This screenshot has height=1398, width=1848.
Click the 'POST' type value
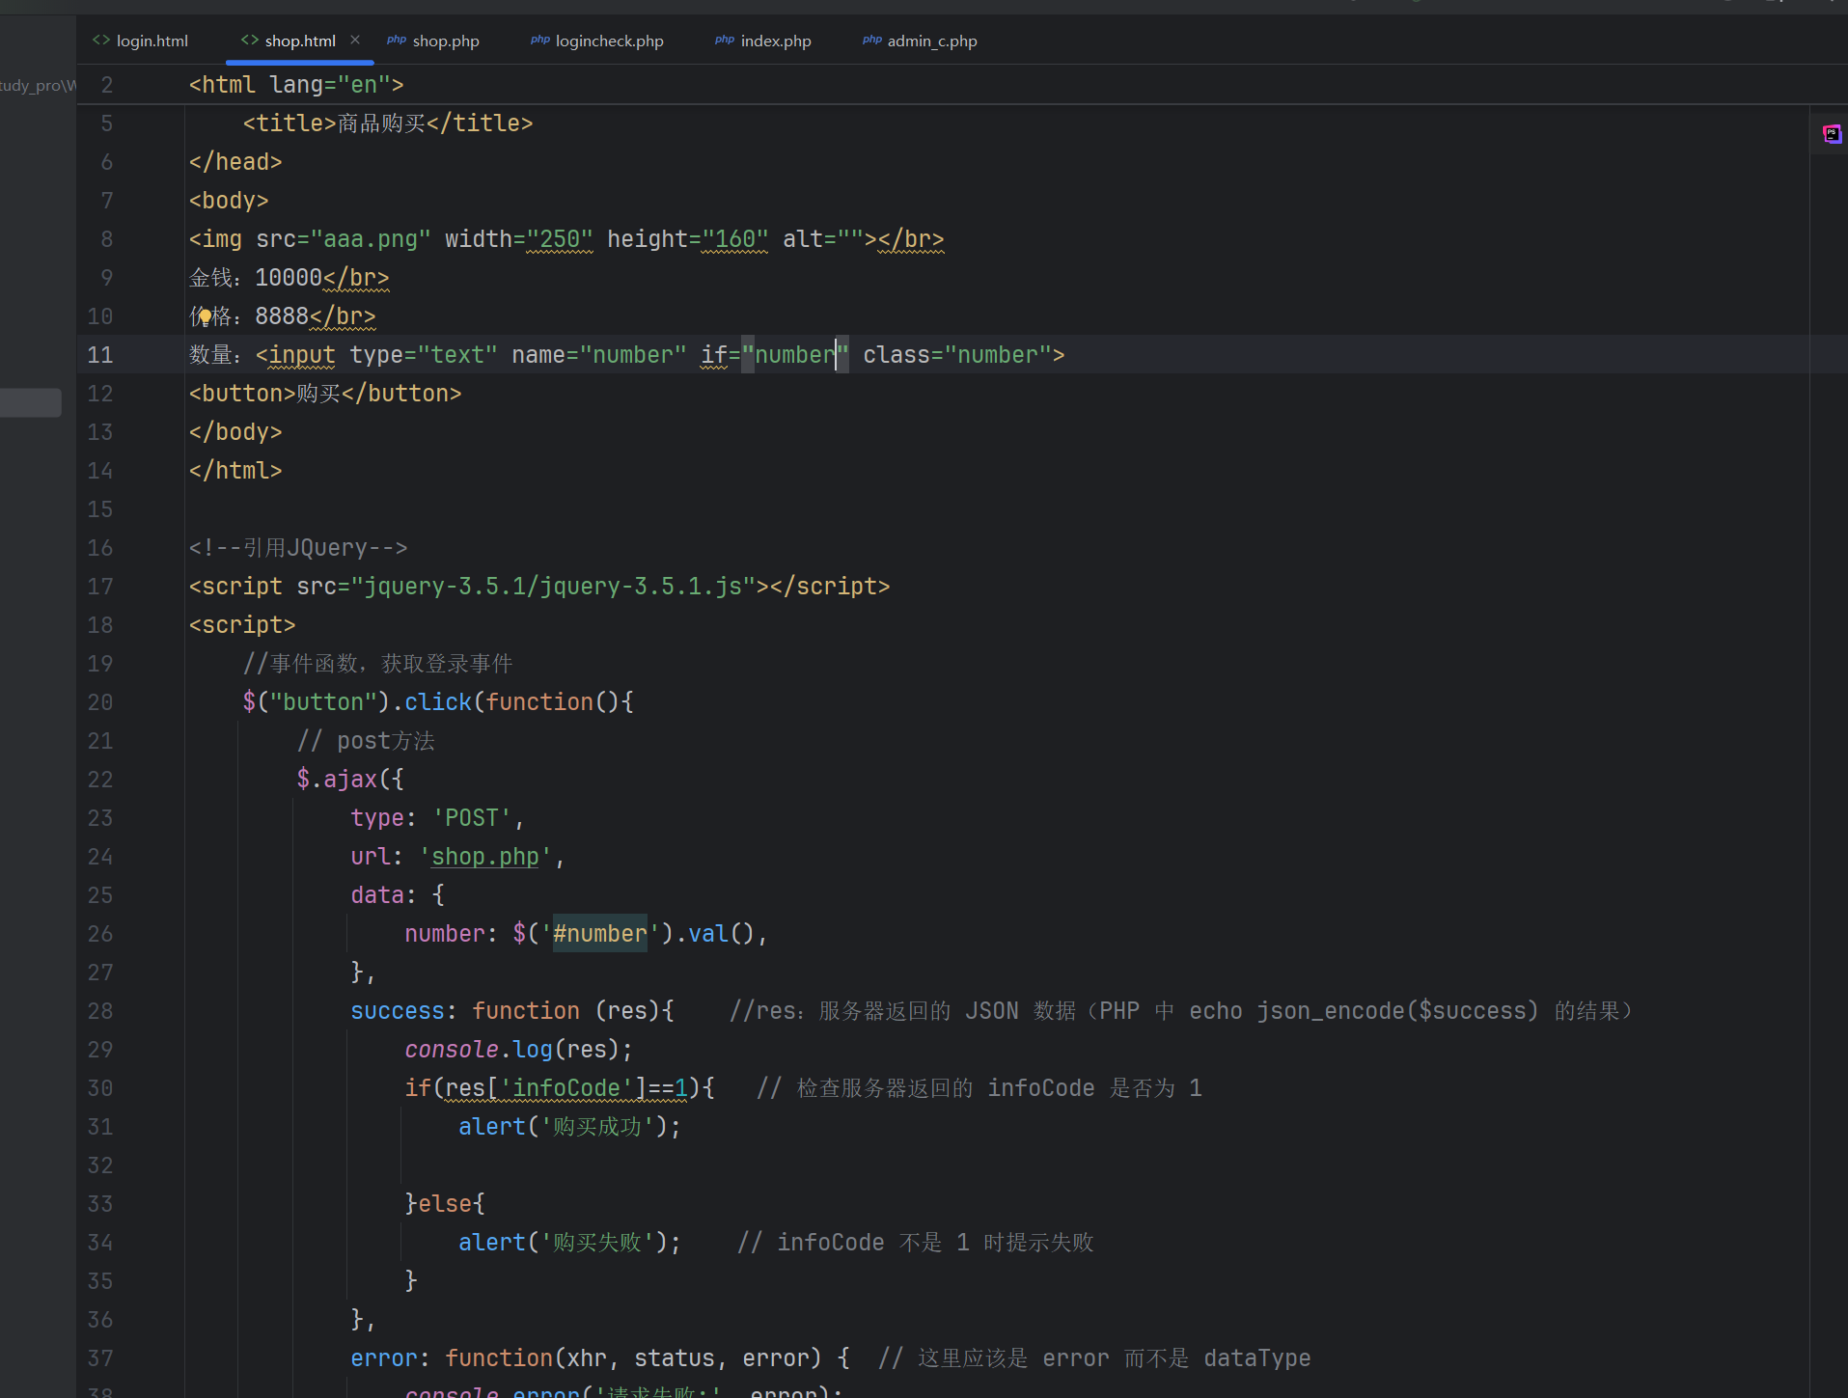(x=472, y=817)
